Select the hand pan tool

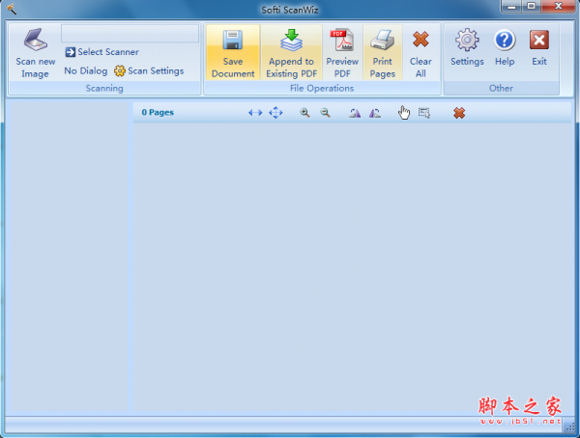[x=404, y=113]
